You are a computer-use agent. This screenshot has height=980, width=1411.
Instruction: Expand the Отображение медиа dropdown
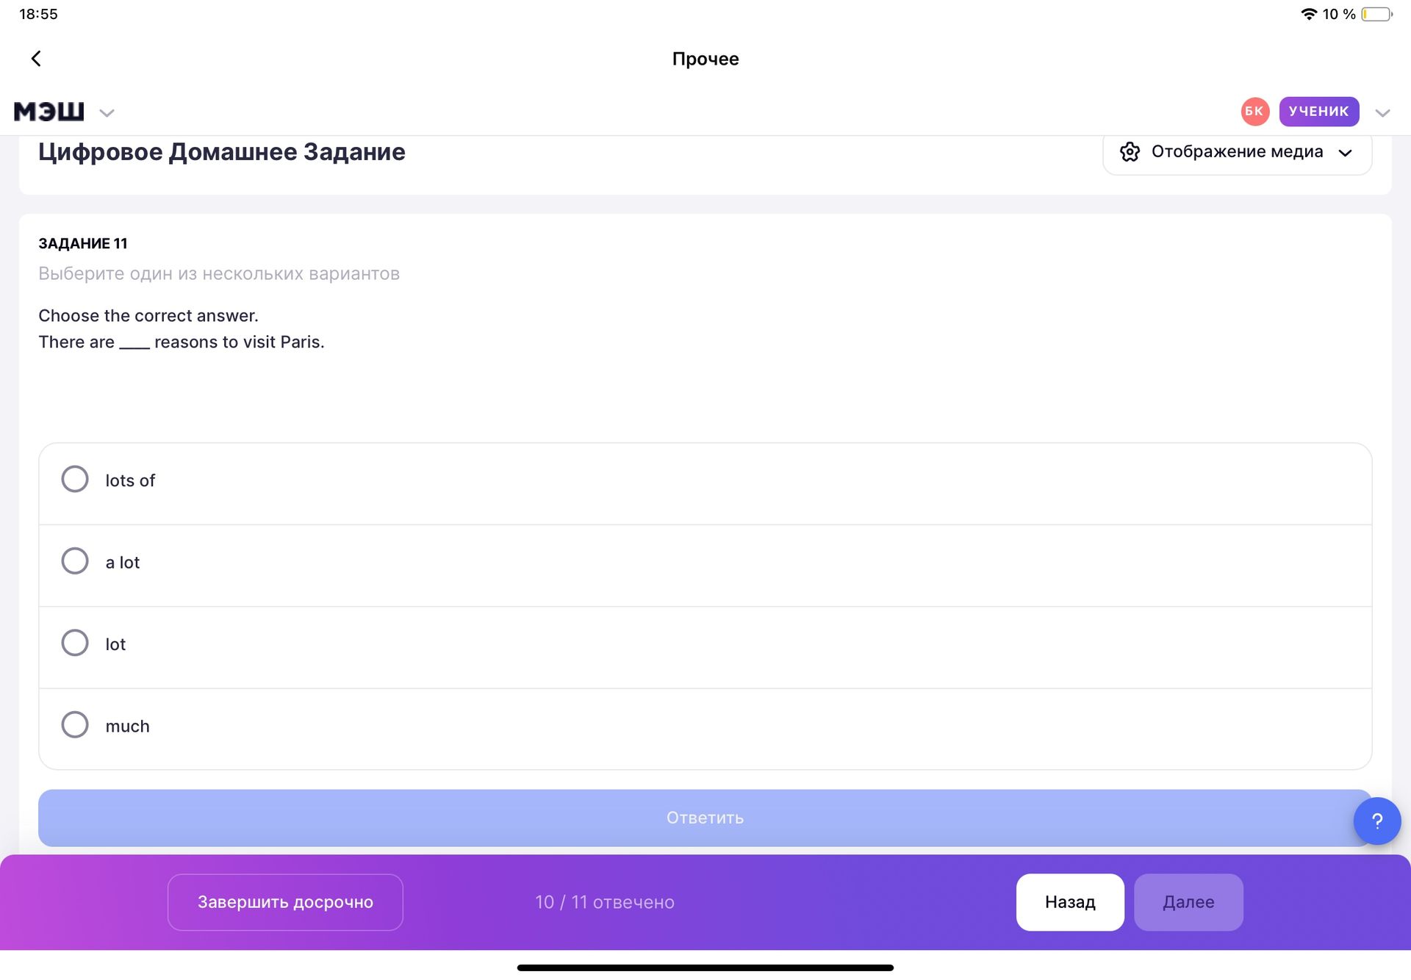[1238, 152]
